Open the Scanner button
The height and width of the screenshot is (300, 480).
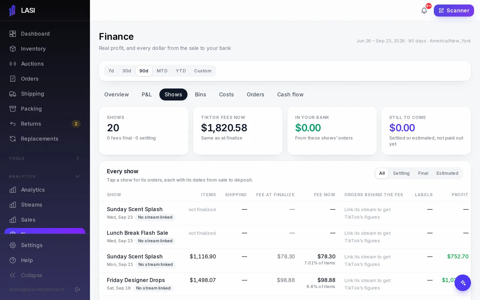click(x=454, y=10)
